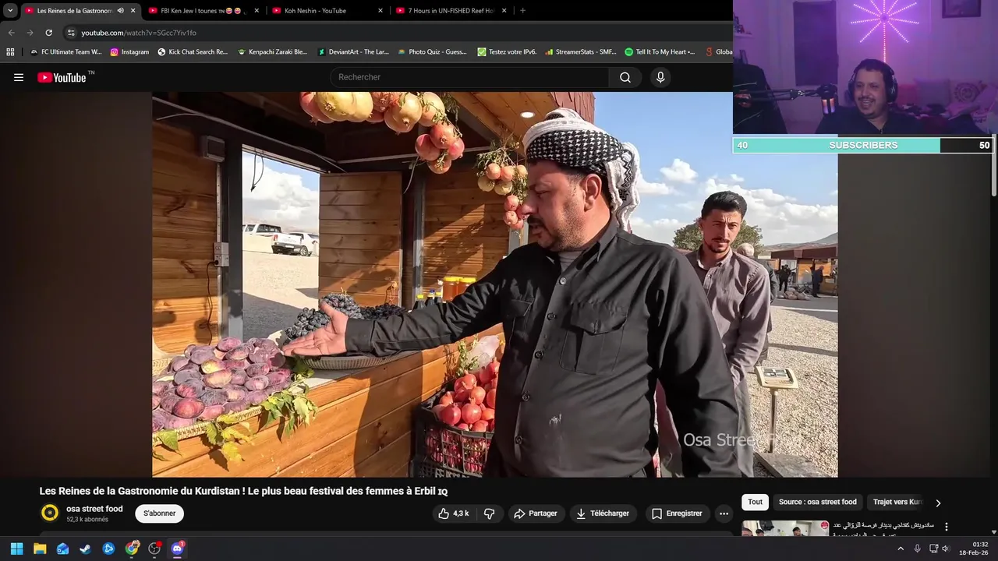Viewport: 998px width, 561px height.
Task: Open the osa street food channel name
Action: tap(94, 509)
